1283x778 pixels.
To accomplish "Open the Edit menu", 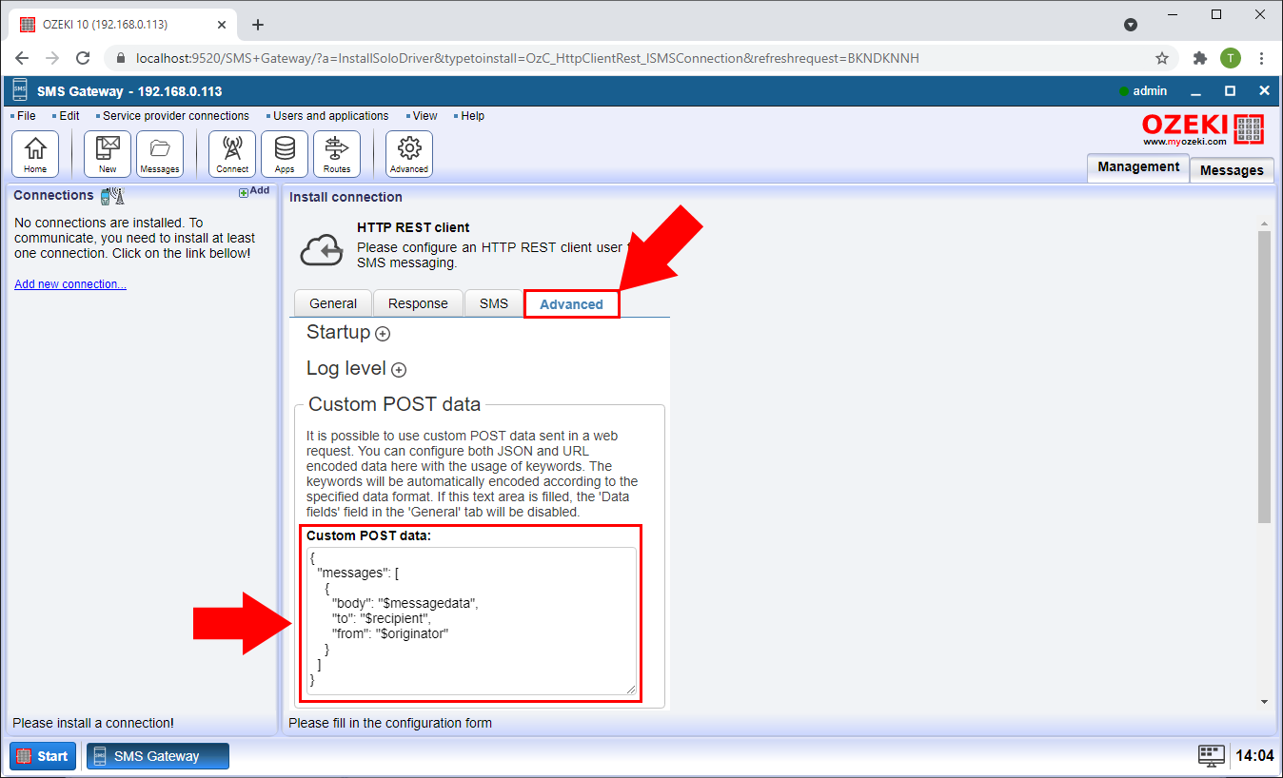I will click(x=69, y=116).
